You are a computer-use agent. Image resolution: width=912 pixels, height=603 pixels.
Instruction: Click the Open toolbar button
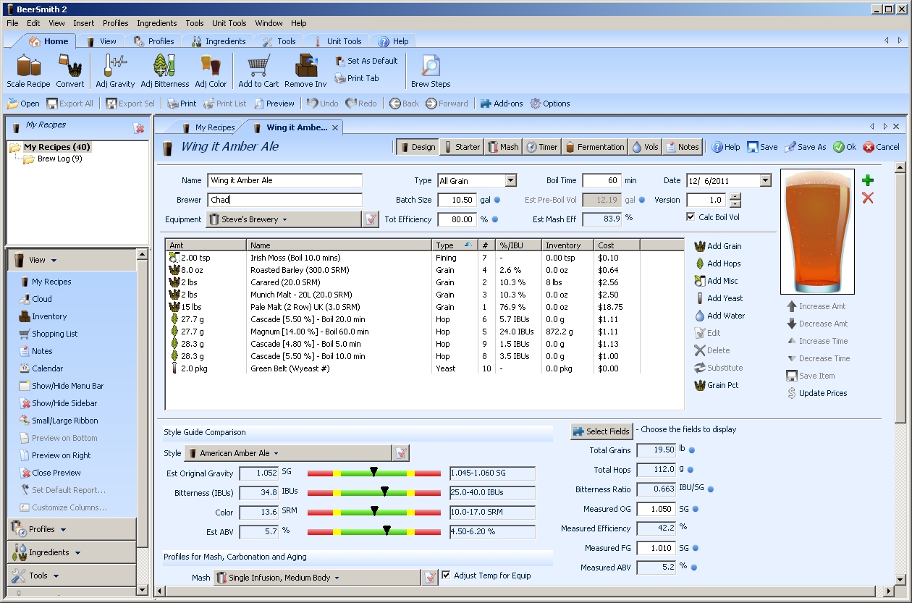tap(23, 104)
